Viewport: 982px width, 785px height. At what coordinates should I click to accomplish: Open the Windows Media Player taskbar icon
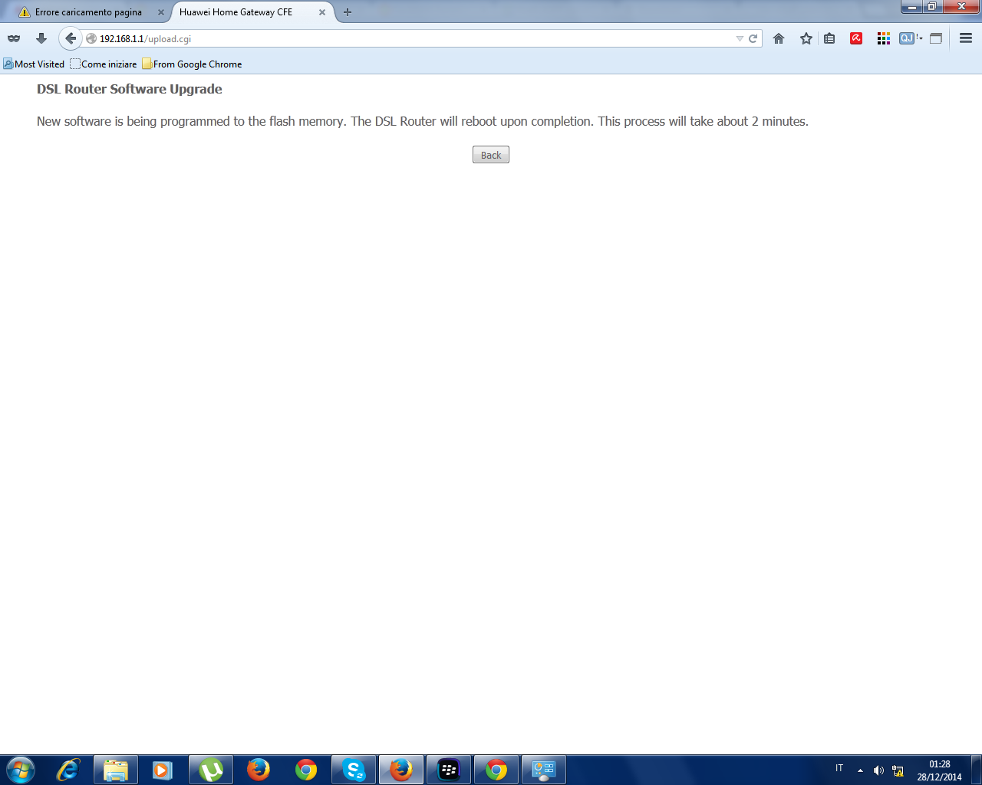click(163, 770)
